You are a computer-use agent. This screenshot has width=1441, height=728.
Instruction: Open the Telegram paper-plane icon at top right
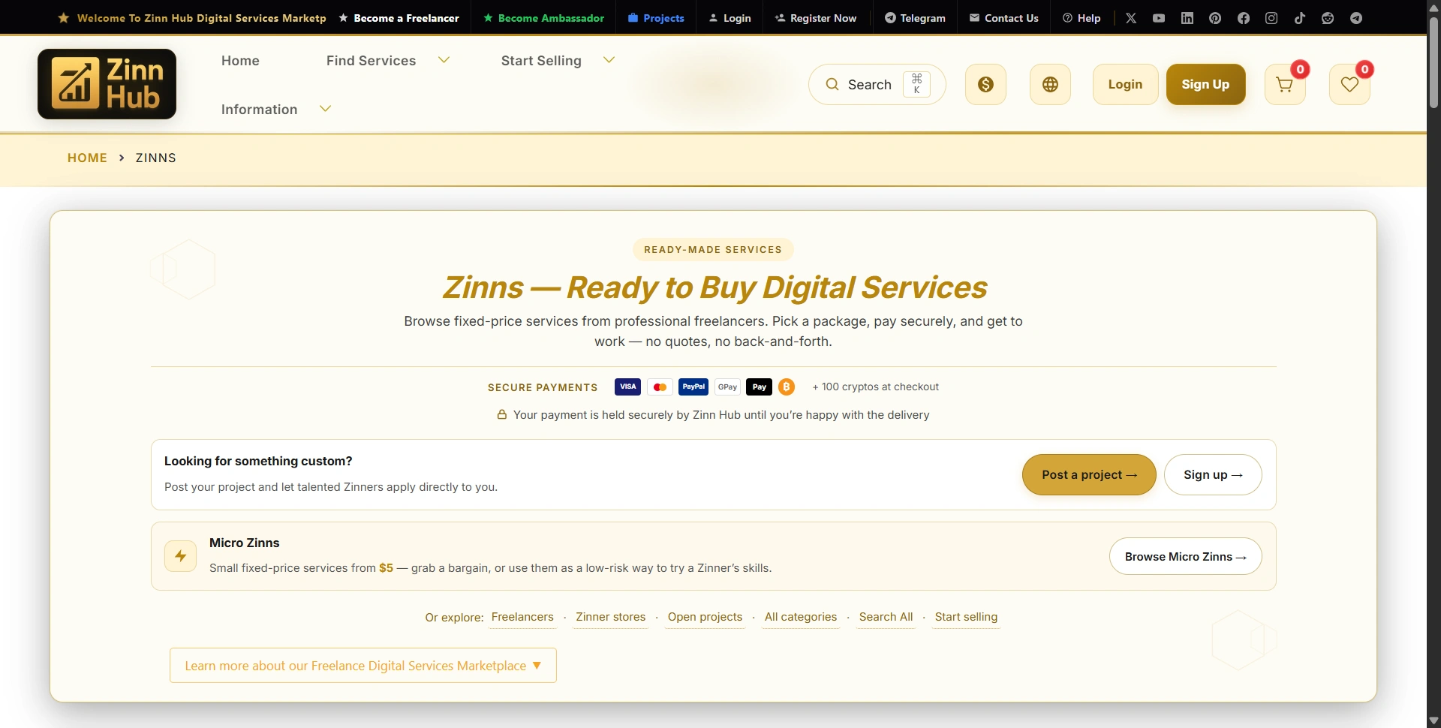click(1356, 18)
